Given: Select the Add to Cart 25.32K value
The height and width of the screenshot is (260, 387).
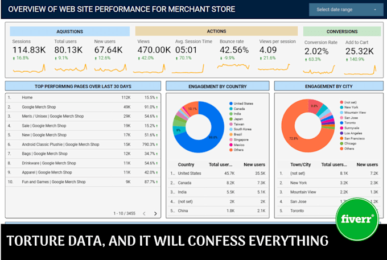Looking at the screenshot, I should [x=359, y=51].
